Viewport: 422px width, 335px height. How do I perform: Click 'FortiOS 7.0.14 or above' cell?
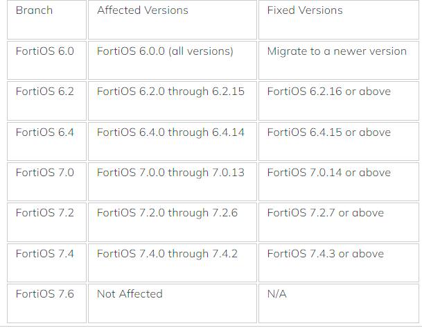pyautogui.click(x=339, y=182)
